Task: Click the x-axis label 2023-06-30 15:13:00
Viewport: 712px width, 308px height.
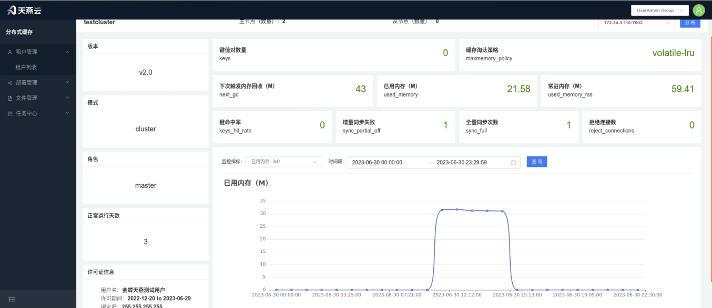Action: pyautogui.click(x=517, y=295)
